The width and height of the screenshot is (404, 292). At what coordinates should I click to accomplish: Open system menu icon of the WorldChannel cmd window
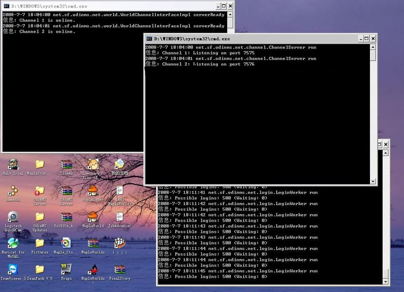pos(7,6)
